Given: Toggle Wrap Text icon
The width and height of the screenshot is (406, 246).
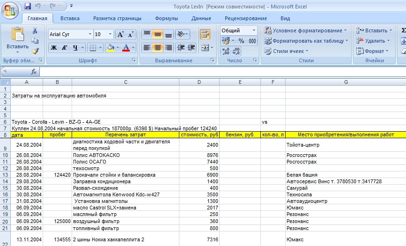Looking at the screenshot, I should (x=205, y=34).
